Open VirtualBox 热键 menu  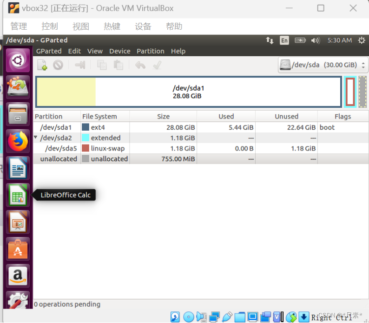[x=112, y=26]
